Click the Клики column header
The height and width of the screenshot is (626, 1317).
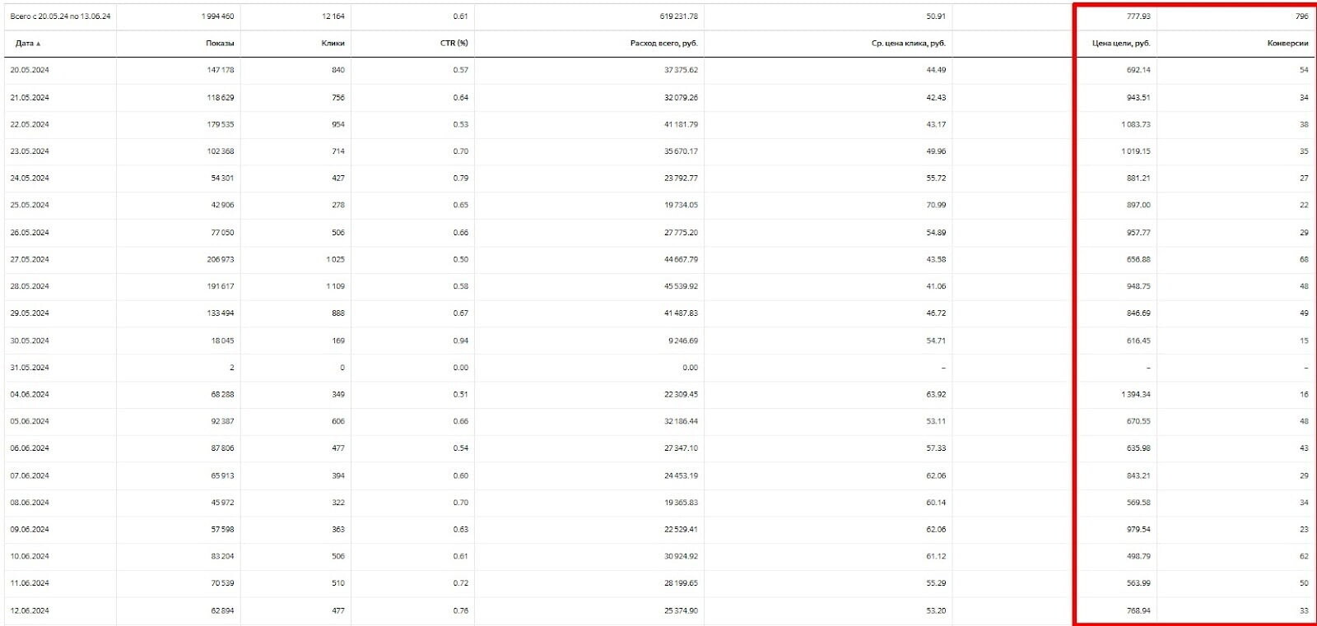pos(333,44)
